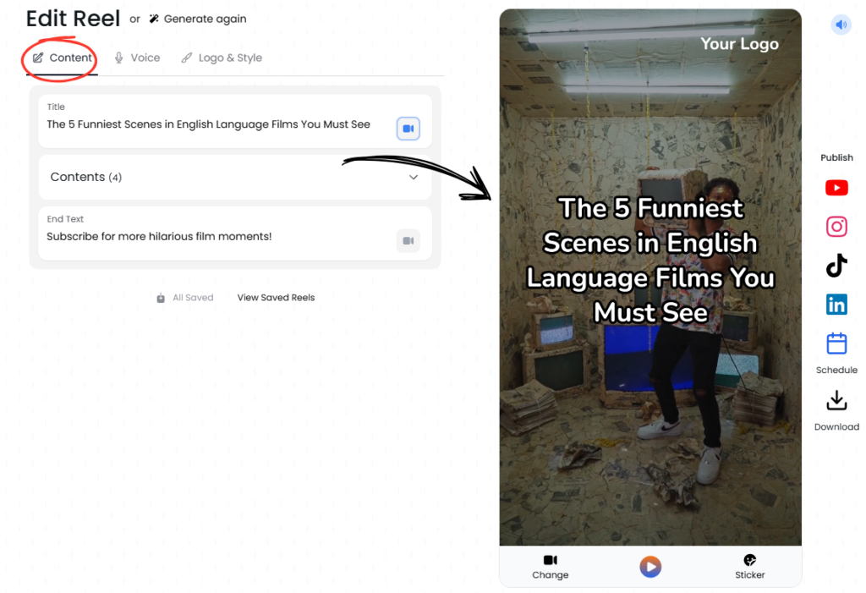Click the magic wand icon beside Generate again

pos(154,19)
